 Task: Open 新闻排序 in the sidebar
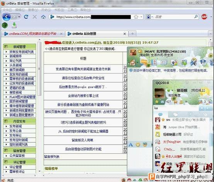(x=15, y=56)
